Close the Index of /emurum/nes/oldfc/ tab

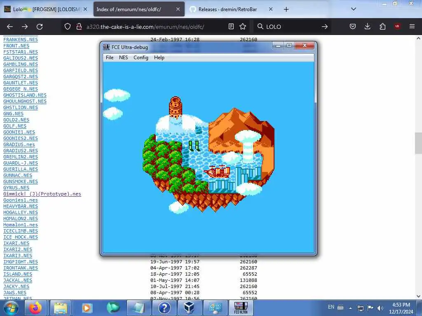[178, 9]
